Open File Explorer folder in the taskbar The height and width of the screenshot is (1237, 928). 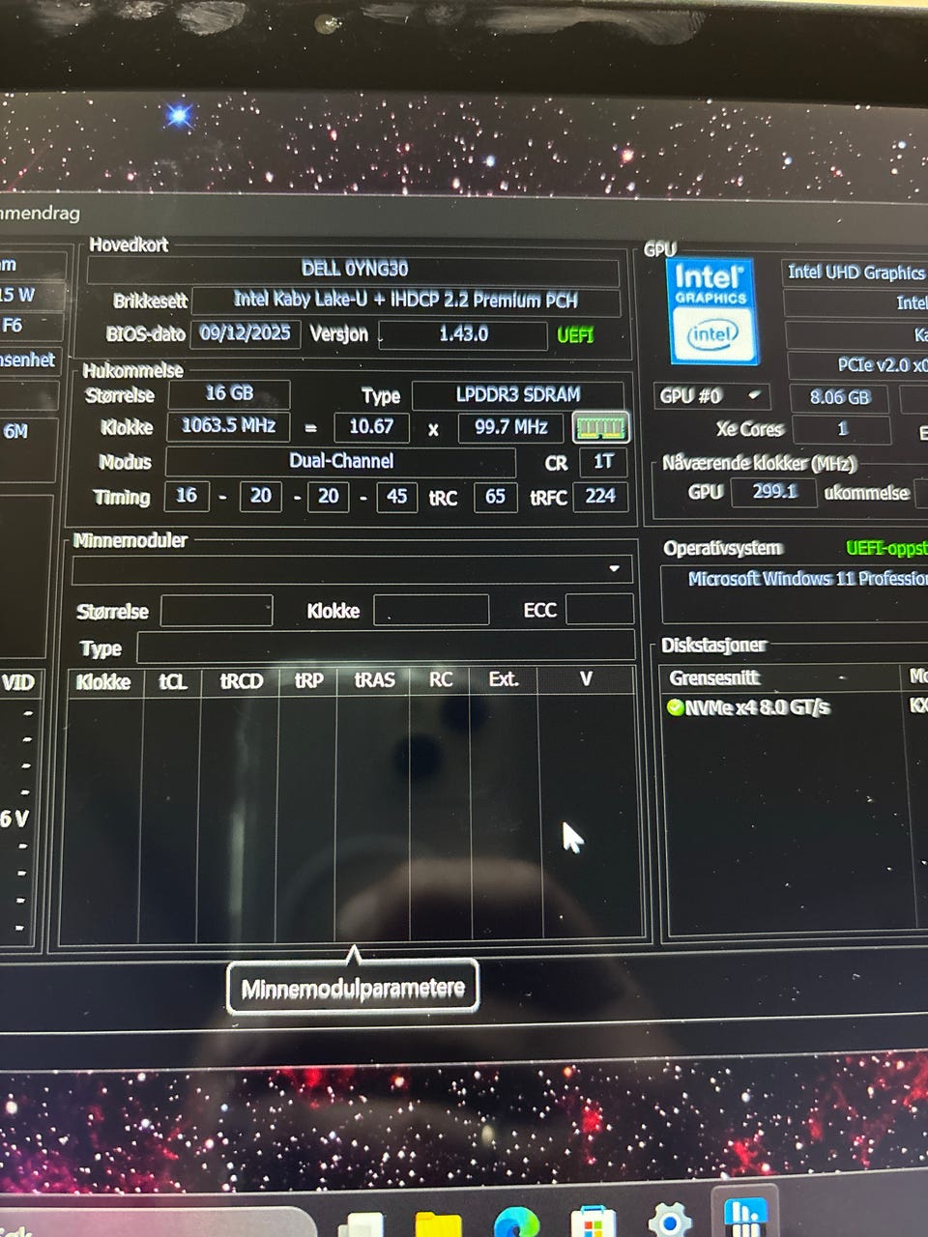click(438, 1223)
